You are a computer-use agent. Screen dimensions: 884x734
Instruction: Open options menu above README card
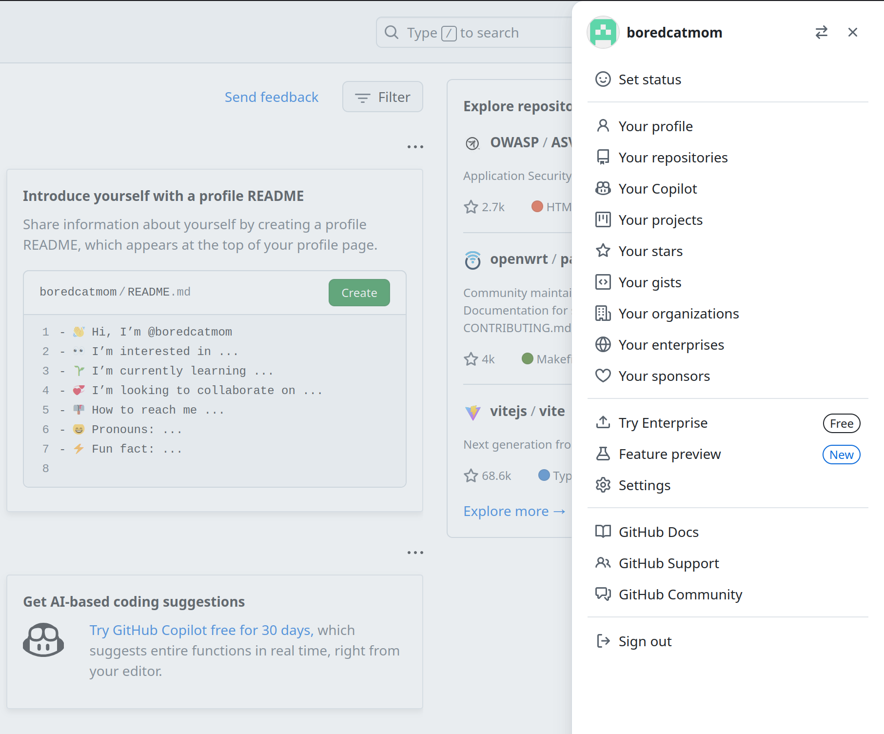tap(415, 146)
